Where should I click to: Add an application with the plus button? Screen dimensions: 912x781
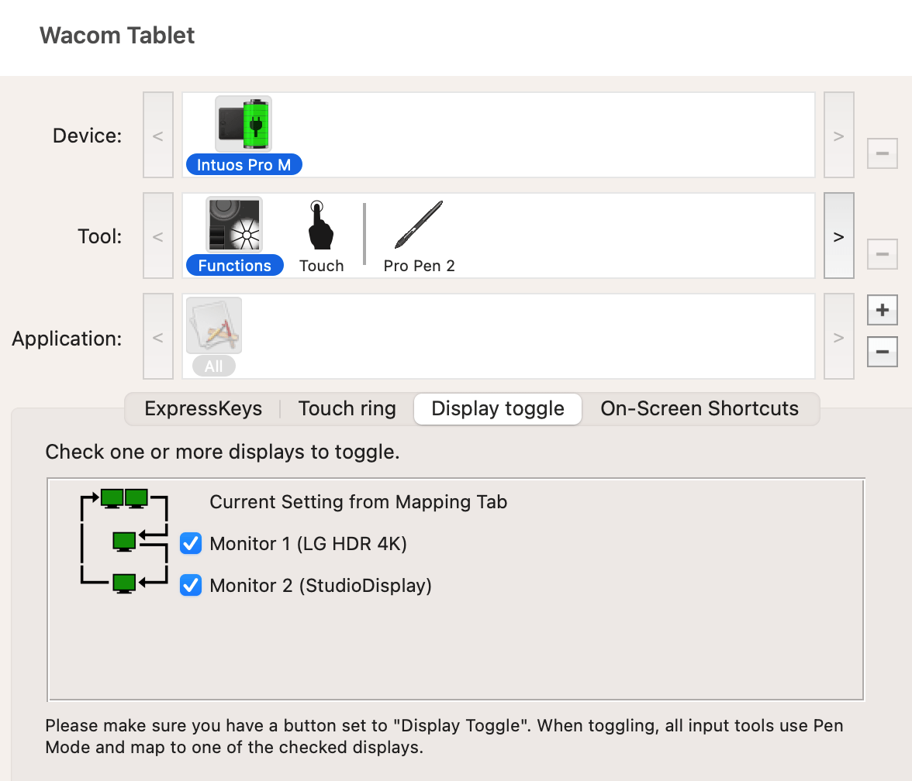(x=882, y=309)
